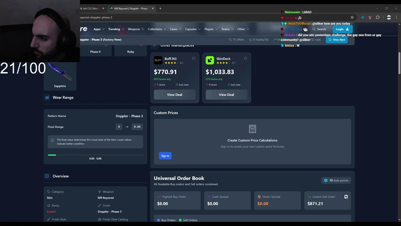
Task: Click the browser address bar URL
Action: point(96,18)
